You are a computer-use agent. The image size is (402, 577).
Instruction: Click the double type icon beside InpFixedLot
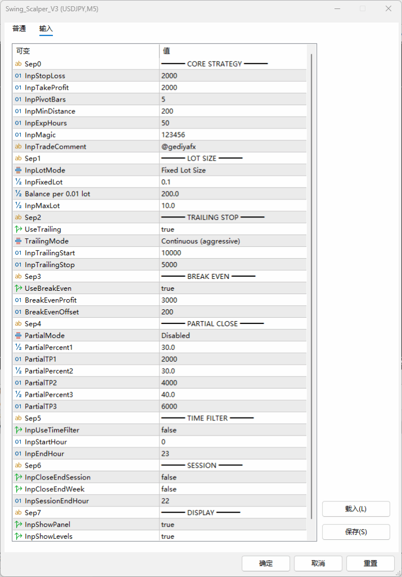18,183
